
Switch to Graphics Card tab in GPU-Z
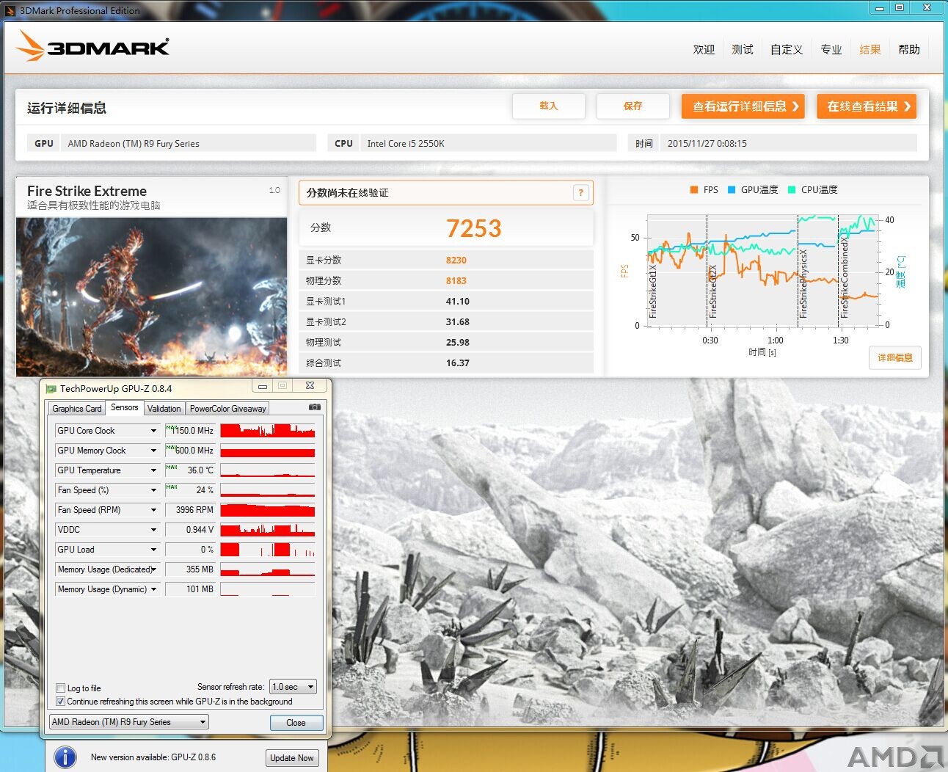click(x=77, y=409)
